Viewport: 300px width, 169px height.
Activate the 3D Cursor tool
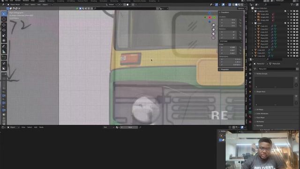4,19
